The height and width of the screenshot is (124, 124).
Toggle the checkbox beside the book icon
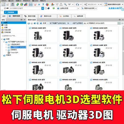(46, 8)
